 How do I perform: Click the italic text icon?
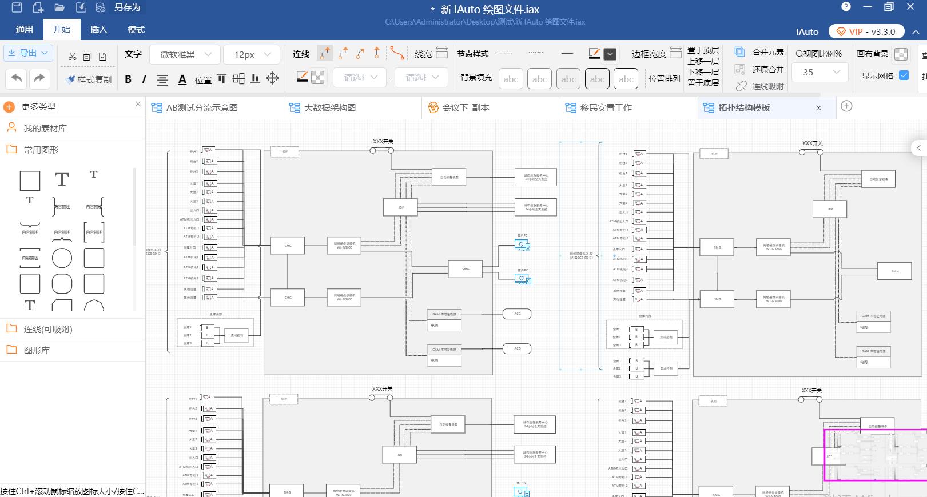tap(144, 79)
